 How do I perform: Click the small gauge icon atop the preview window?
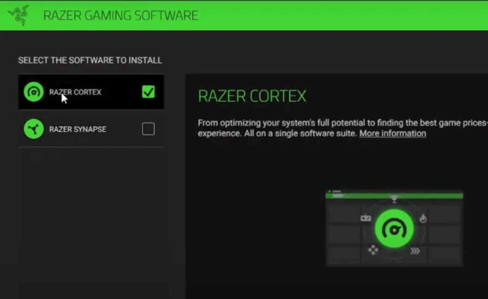tap(329, 190)
